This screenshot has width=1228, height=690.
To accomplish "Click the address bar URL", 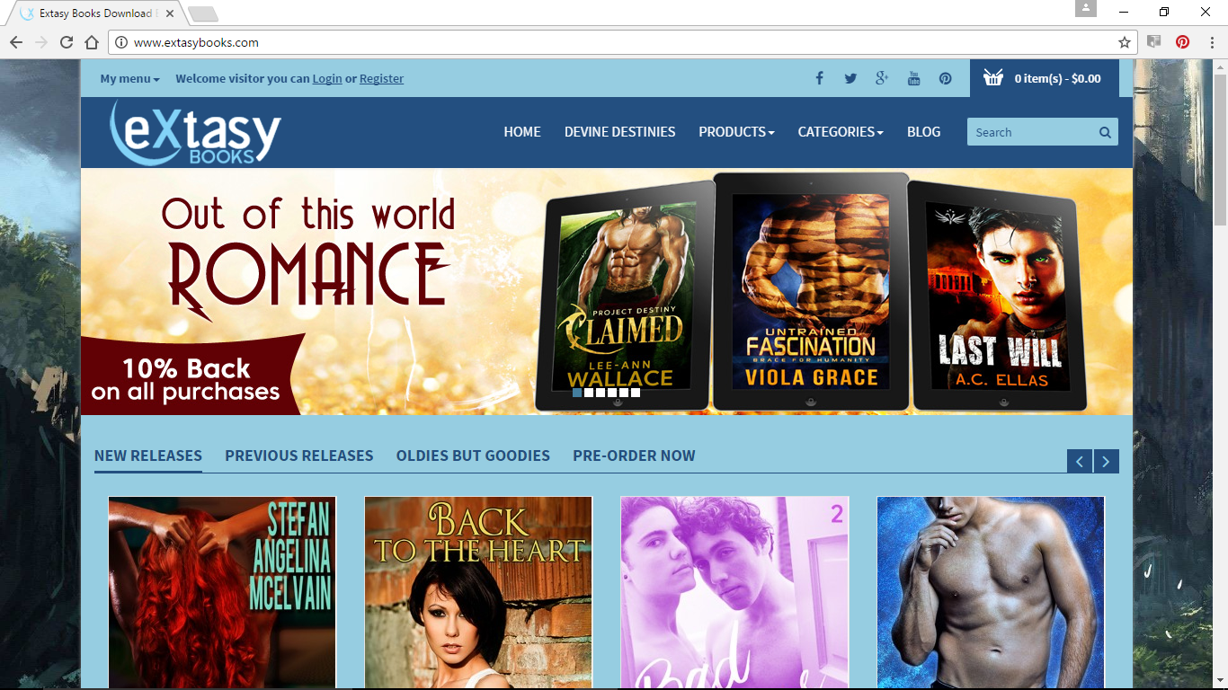I will click(196, 42).
